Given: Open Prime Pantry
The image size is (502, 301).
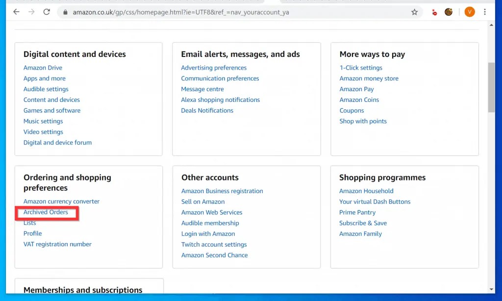Looking at the screenshot, I should (358, 212).
